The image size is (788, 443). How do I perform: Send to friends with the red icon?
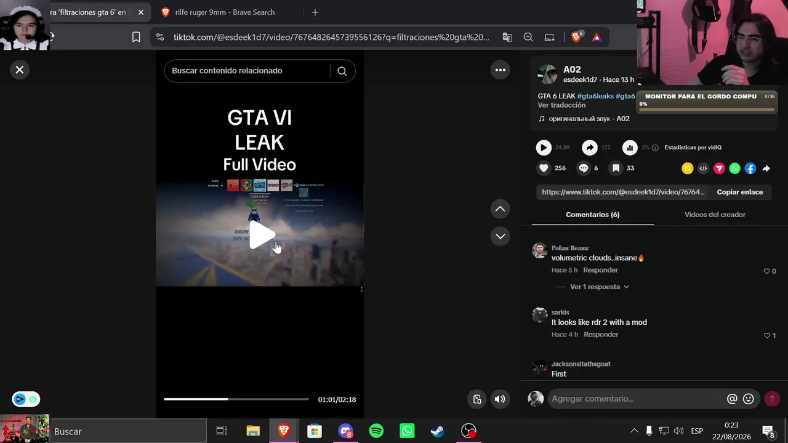coord(719,169)
